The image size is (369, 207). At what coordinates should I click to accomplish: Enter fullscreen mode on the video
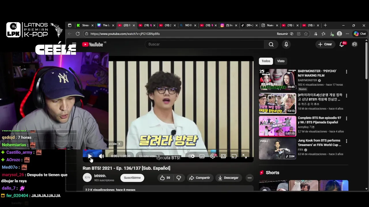[244, 156]
